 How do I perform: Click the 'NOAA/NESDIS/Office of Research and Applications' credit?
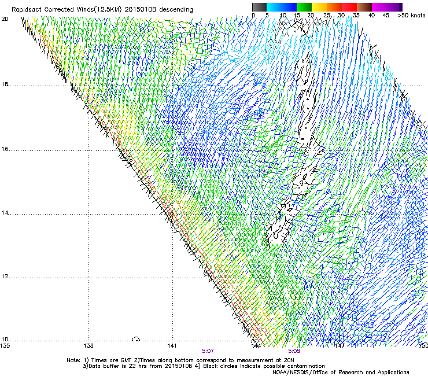tap(341, 373)
